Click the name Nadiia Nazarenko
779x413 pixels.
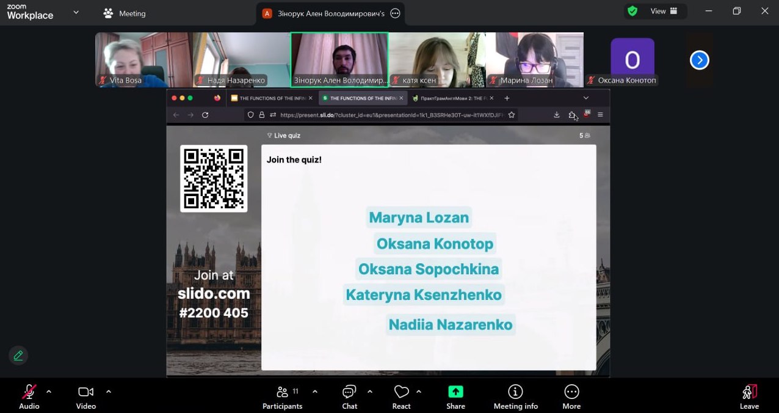(x=451, y=324)
